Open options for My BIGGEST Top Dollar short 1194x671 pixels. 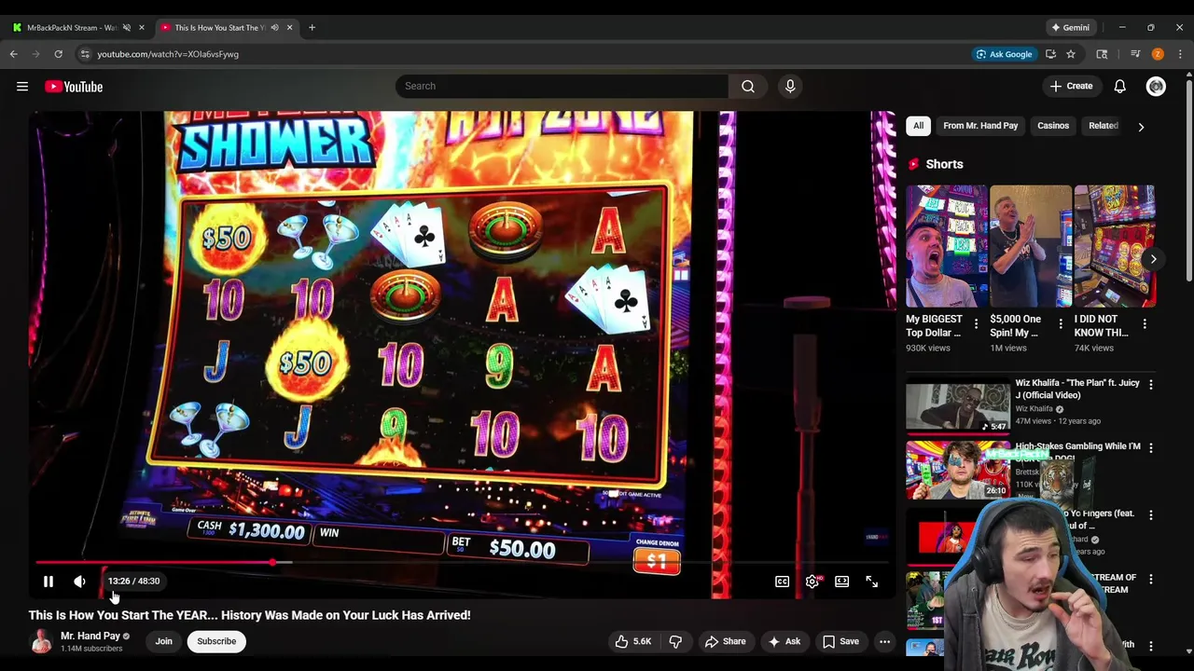(976, 324)
